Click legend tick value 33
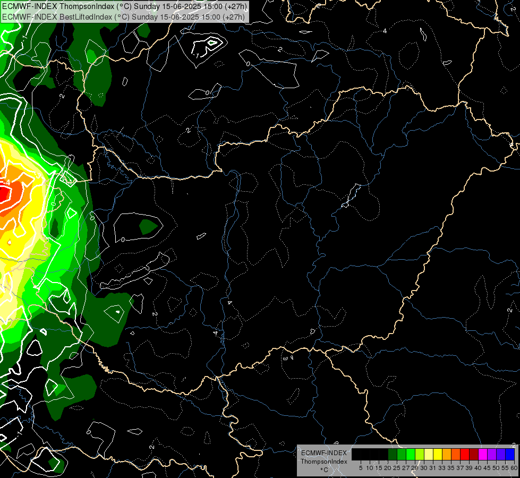520x478 pixels. click(x=442, y=468)
